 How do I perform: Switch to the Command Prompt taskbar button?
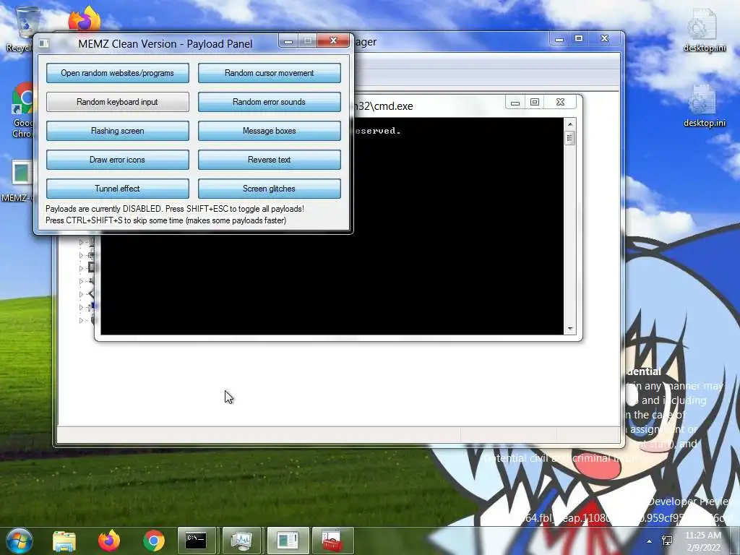[x=197, y=541]
